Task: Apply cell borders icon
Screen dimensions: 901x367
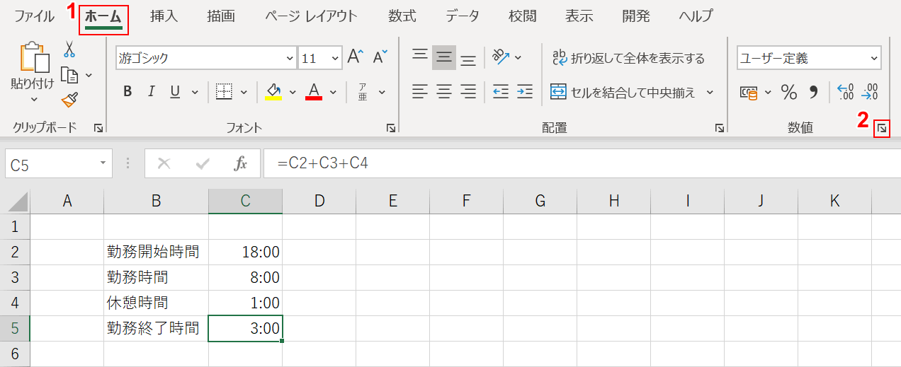Action: tap(225, 91)
